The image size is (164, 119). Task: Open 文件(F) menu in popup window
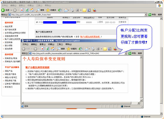[25, 44]
